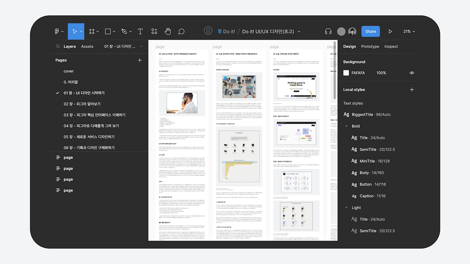
Task: Click the outlined user icon beside the file path
Action: click(x=208, y=31)
